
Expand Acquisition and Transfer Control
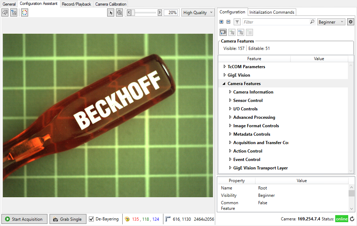pyautogui.click(x=230, y=142)
